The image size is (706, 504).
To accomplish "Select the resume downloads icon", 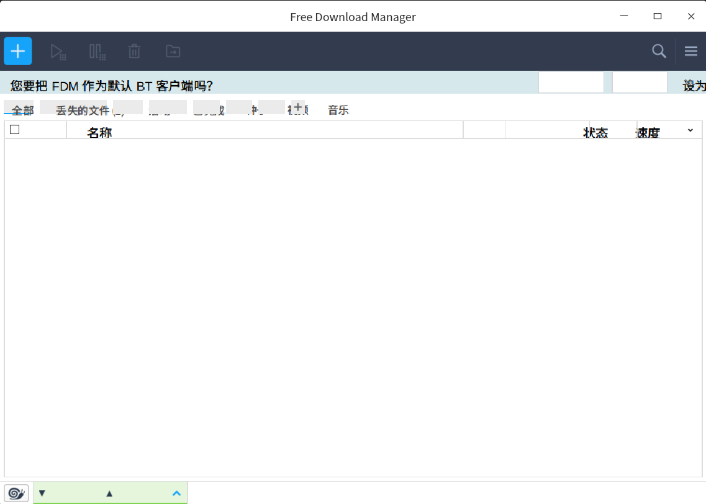I will (x=58, y=51).
